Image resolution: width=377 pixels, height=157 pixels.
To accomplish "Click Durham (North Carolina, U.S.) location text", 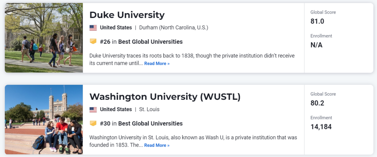I will pyautogui.click(x=173, y=28).
